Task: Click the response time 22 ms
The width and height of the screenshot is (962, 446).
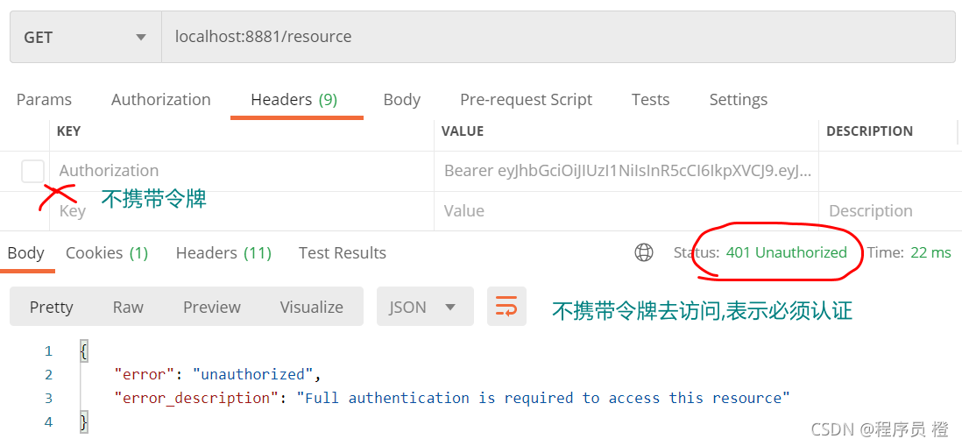Action: [x=930, y=252]
